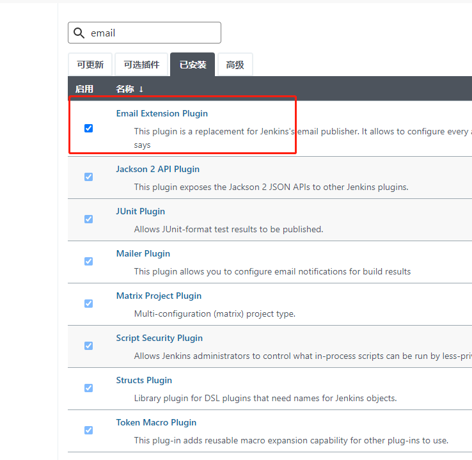Click the 'Multi-configuration (matrix) project type' text

[x=215, y=314]
